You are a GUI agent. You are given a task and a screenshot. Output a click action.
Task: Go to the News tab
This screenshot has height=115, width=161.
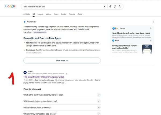point(56,14)
